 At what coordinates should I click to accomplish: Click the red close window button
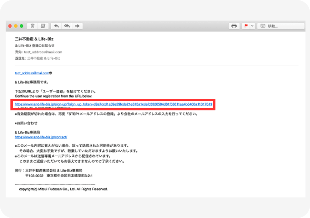click(10, 26)
